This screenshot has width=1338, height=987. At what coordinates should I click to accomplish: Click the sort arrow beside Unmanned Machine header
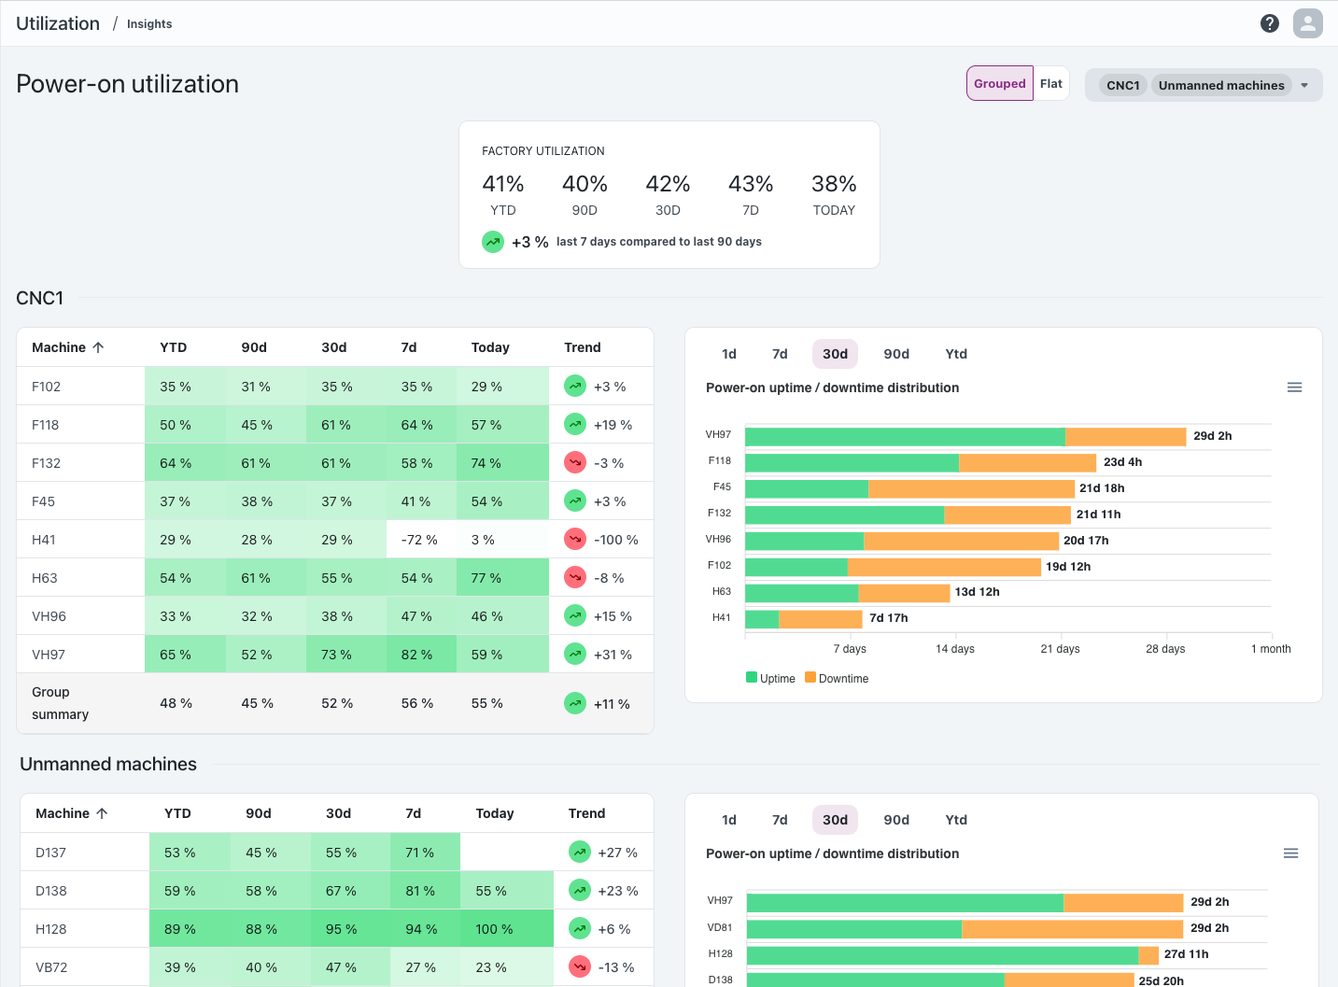click(102, 813)
